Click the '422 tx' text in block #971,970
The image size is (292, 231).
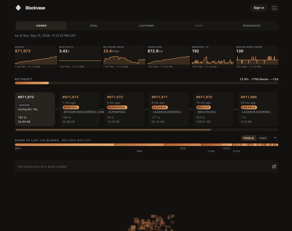(x=200, y=117)
